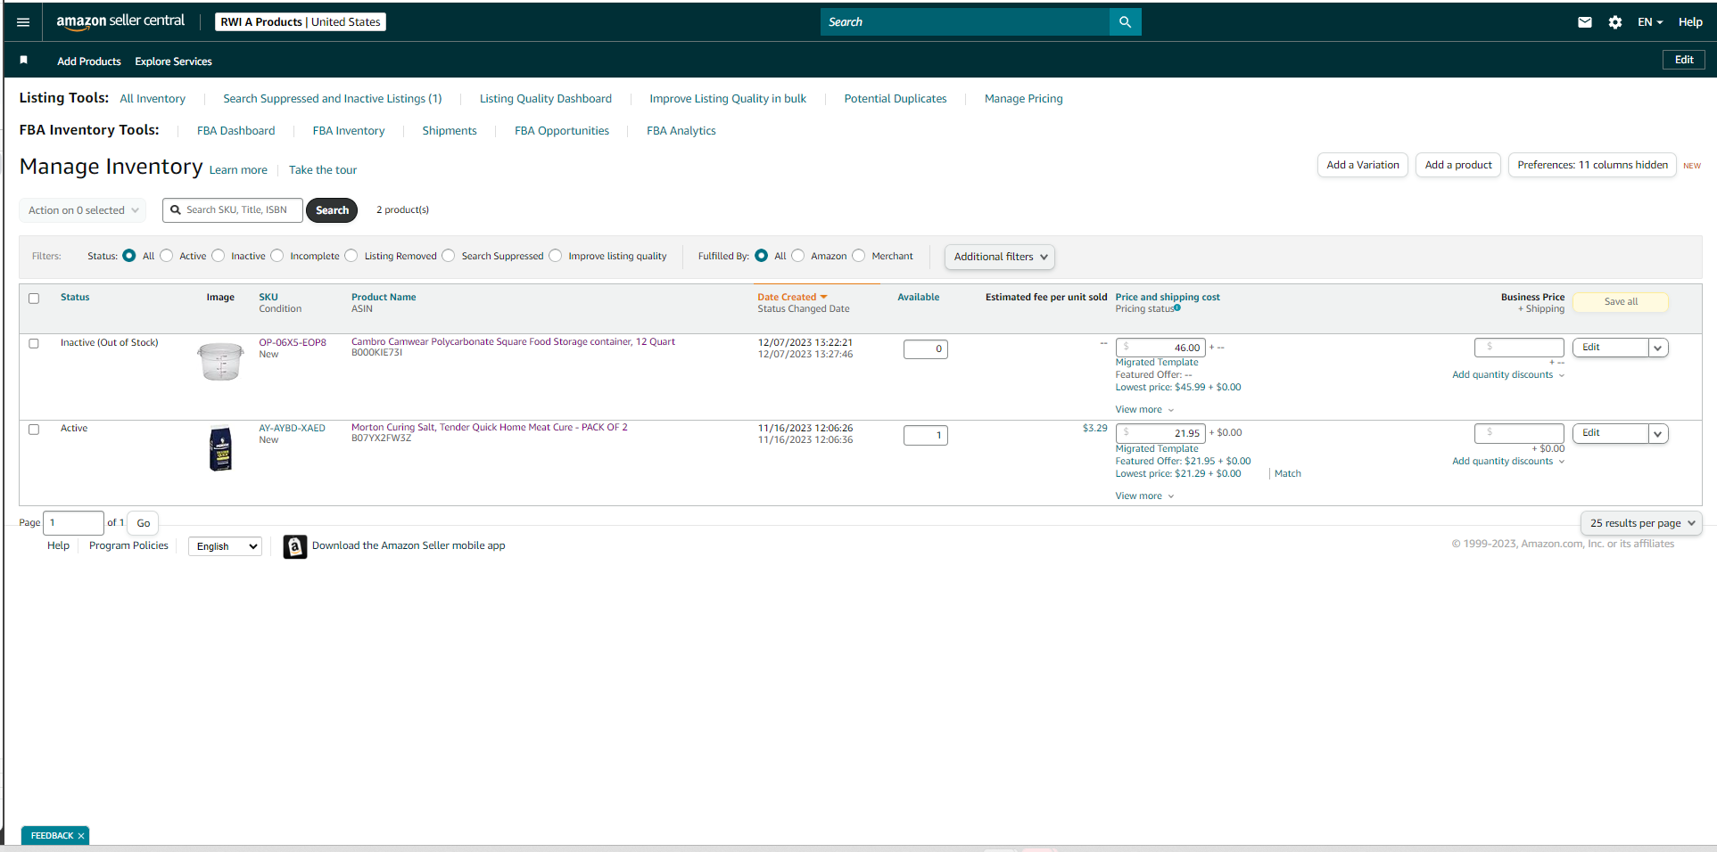Open FBA Analytics
The image size is (1717, 852).
[681, 131]
